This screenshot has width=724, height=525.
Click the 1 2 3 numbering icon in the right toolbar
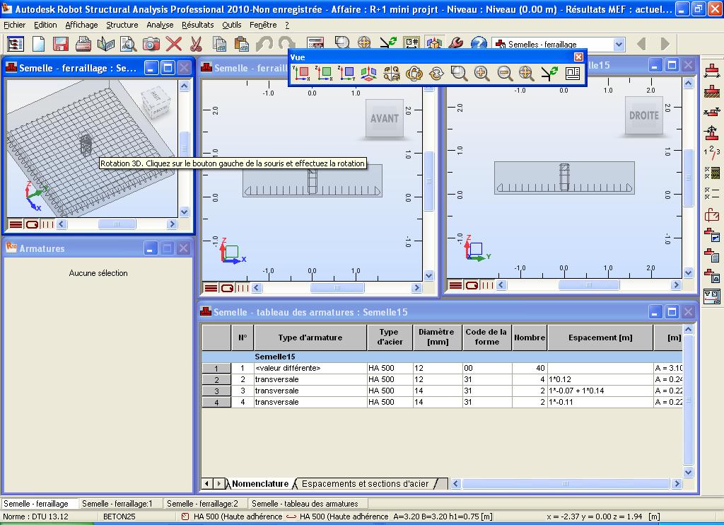point(712,151)
